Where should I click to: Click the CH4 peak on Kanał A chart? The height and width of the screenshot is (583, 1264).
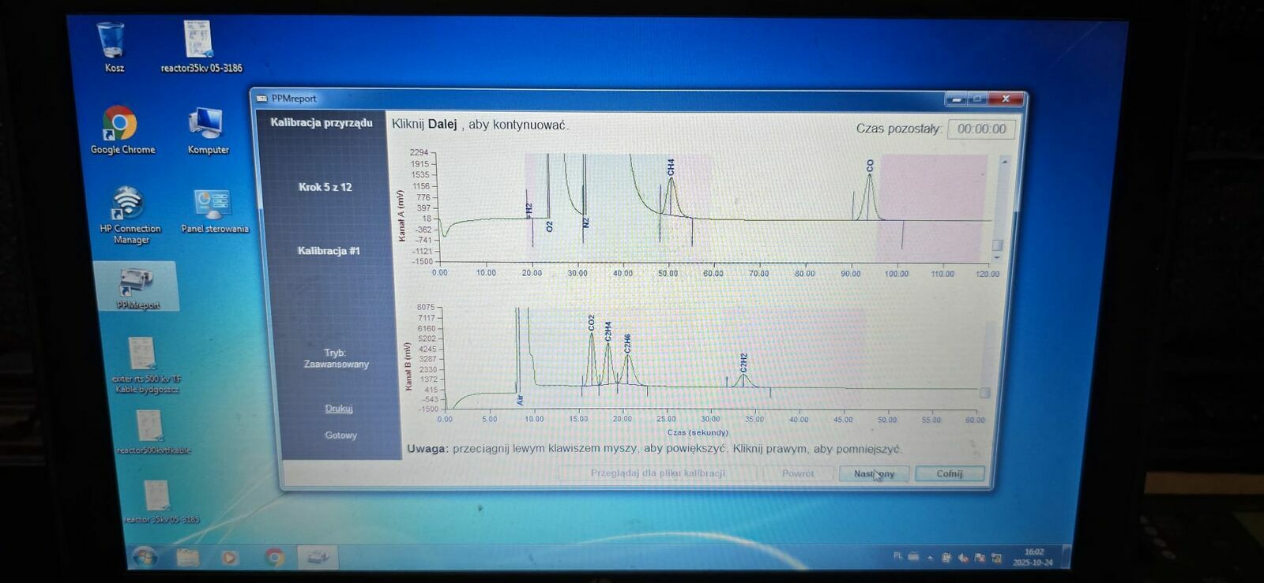tap(671, 185)
